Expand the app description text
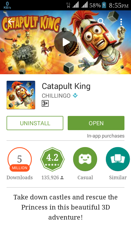 [x=65, y=207]
